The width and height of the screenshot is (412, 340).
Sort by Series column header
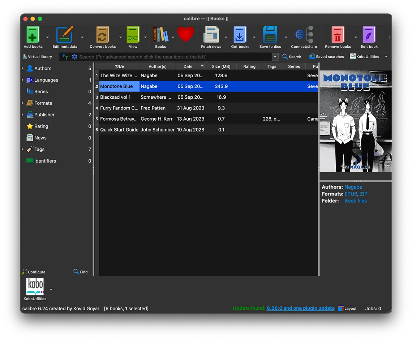[294, 66]
